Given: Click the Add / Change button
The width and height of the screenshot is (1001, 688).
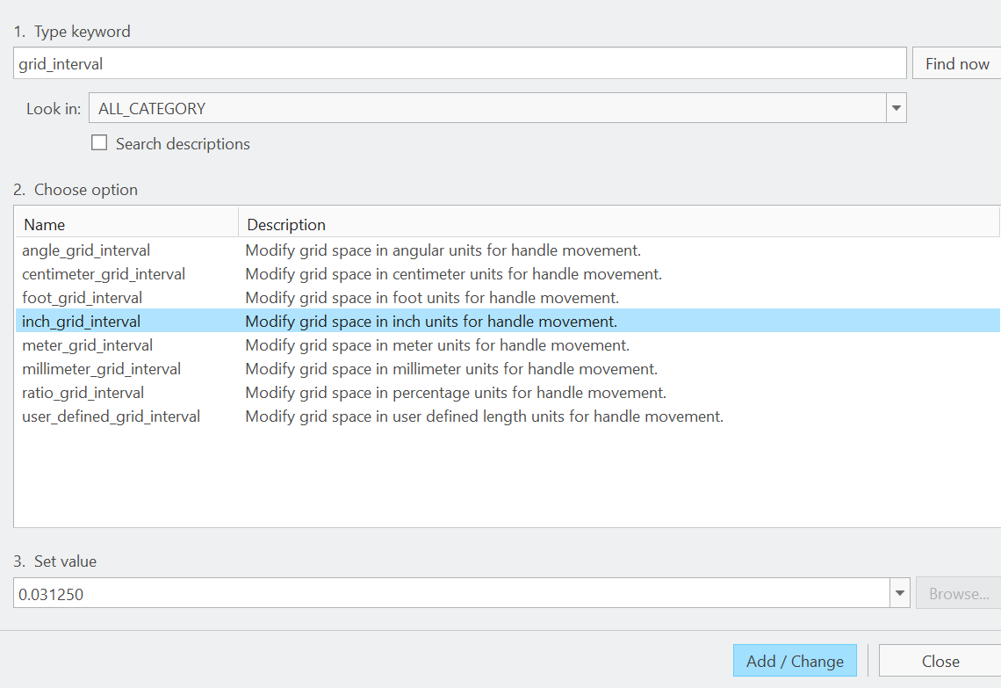Looking at the screenshot, I should pos(795,660).
